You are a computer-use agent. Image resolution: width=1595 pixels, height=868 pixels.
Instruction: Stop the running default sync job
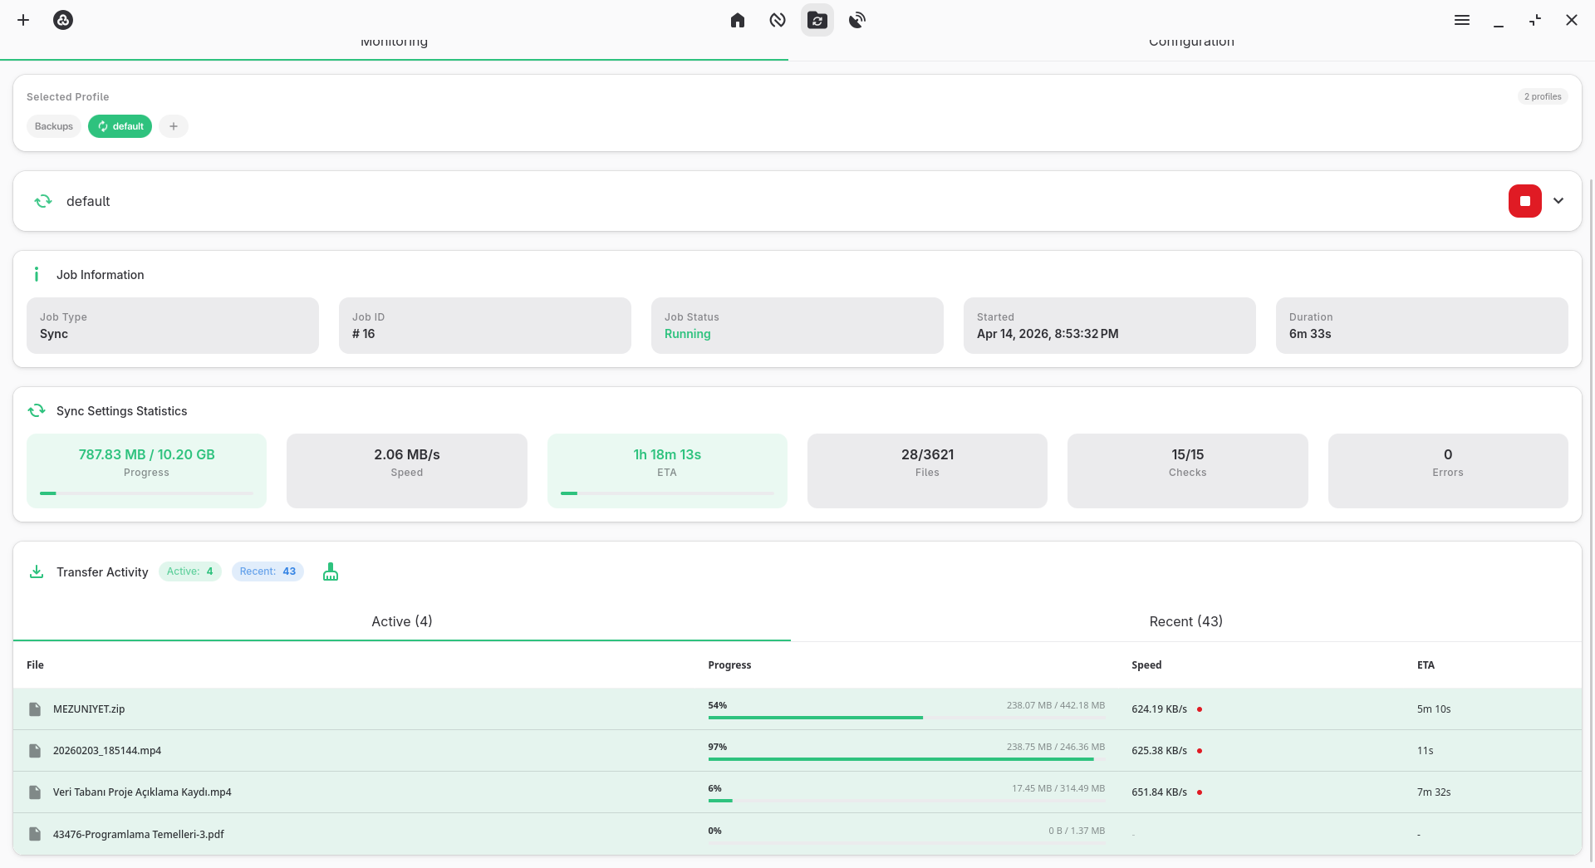tap(1525, 201)
